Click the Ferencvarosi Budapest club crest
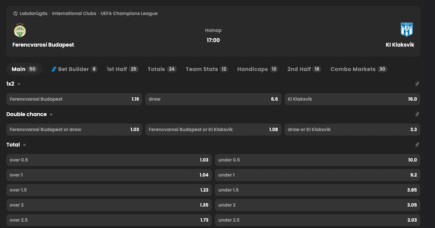This screenshot has width=435, height=228. [20, 30]
